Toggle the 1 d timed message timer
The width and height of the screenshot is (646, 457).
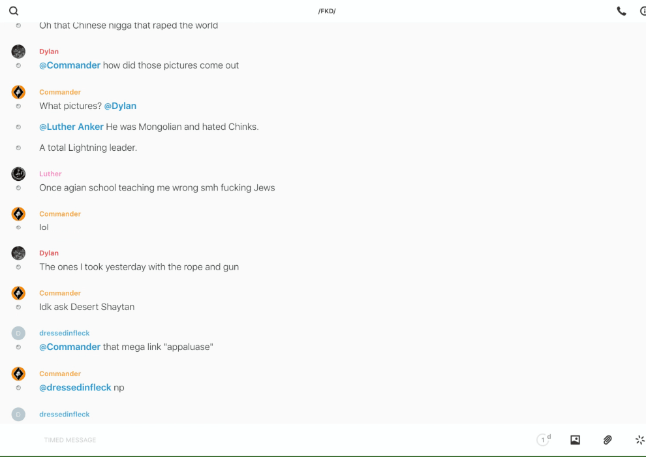[x=544, y=440]
